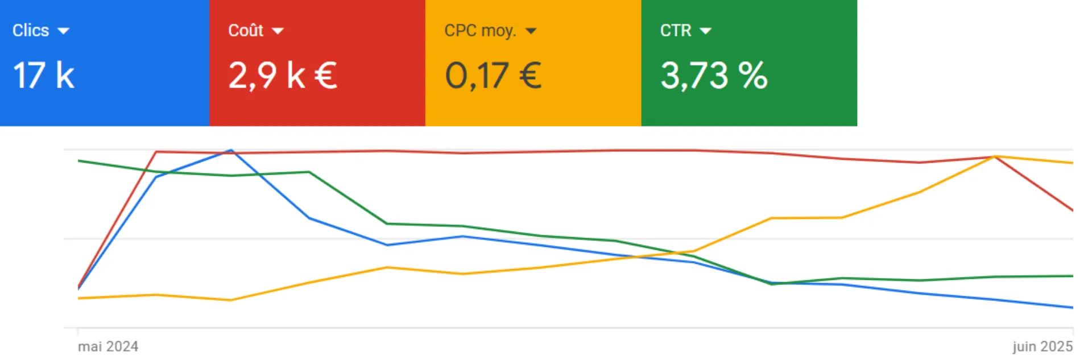Click the yellow line's peak point
This screenshot has width=1092, height=364.
pyautogui.click(x=995, y=156)
